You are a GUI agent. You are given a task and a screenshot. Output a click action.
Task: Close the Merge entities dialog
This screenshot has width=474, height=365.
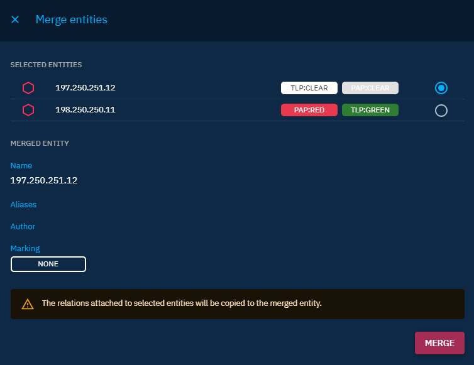15,19
